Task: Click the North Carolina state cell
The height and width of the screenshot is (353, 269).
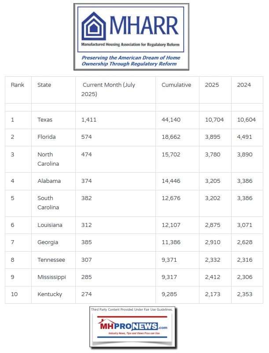Action: click(48, 159)
